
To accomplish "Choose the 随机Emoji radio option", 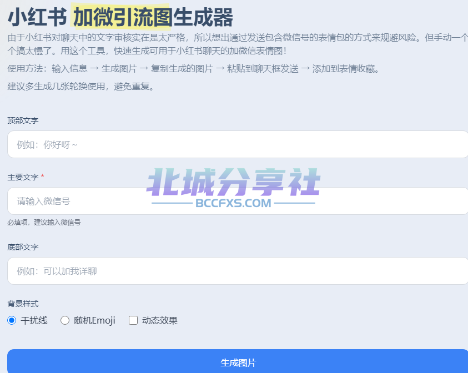I will click(65, 320).
